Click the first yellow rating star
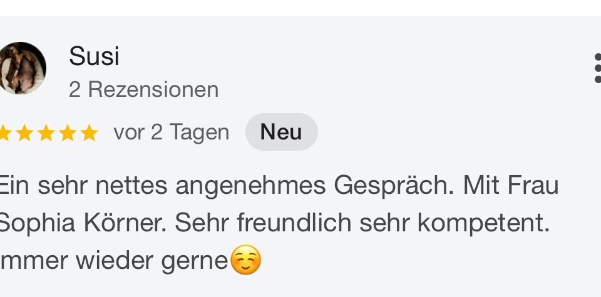Image resolution: width=601 pixels, height=297 pixels. [x=3, y=133]
